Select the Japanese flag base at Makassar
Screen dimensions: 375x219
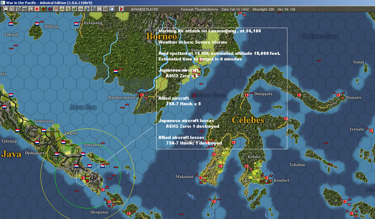click(201, 178)
